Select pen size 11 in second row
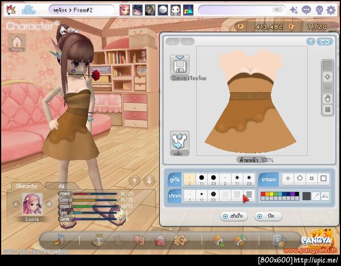Image resolution: width=341 pixels, height=266 pixels. point(202,196)
